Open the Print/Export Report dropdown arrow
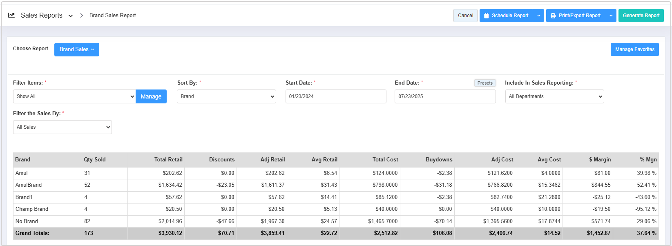Image resolution: width=672 pixels, height=246 pixels. (x=611, y=16)
